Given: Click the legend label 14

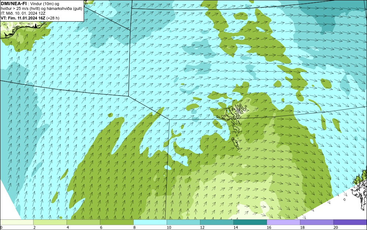Looking at the screenshot, I should pos(236,227).
